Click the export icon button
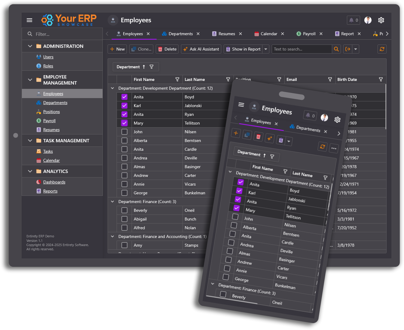 click(x=348, y=49)
